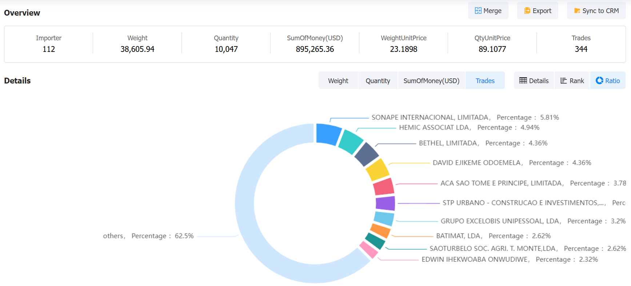The image size is (631, 286).
Task: Click the Rank bars icon
Action: (x=564, y=81)
